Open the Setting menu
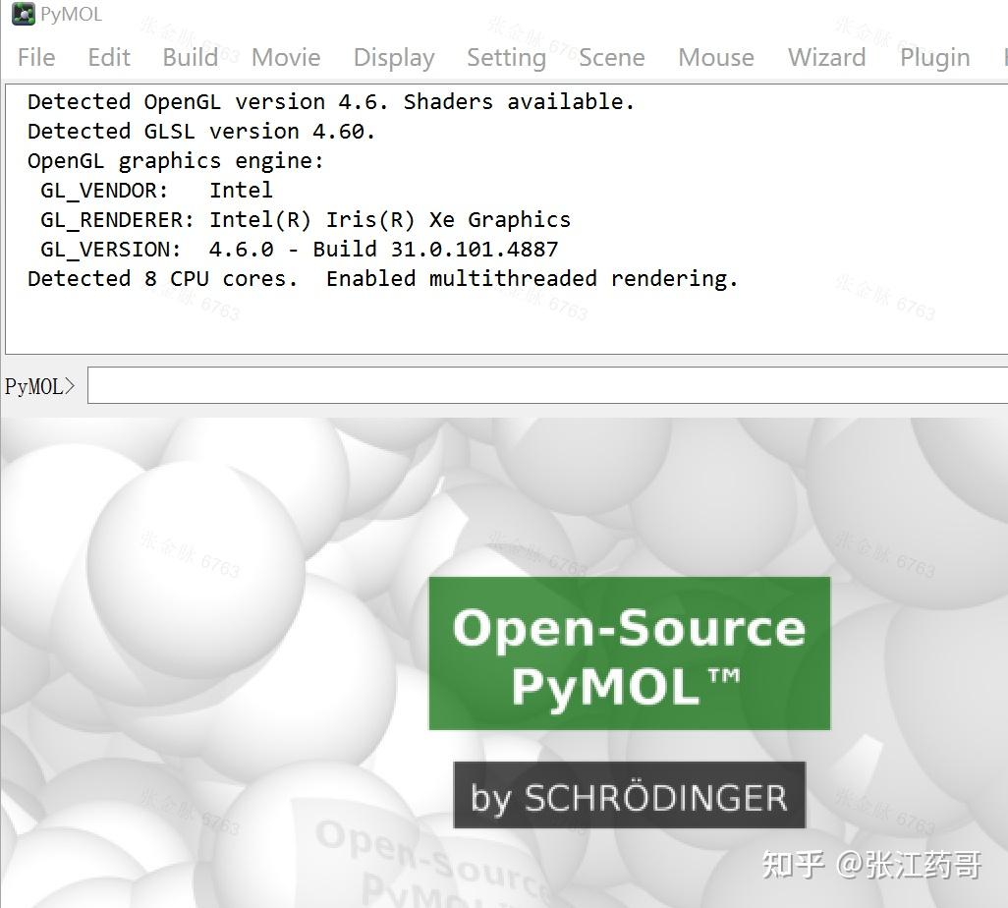1008x908 pixels. coord(507,57)
